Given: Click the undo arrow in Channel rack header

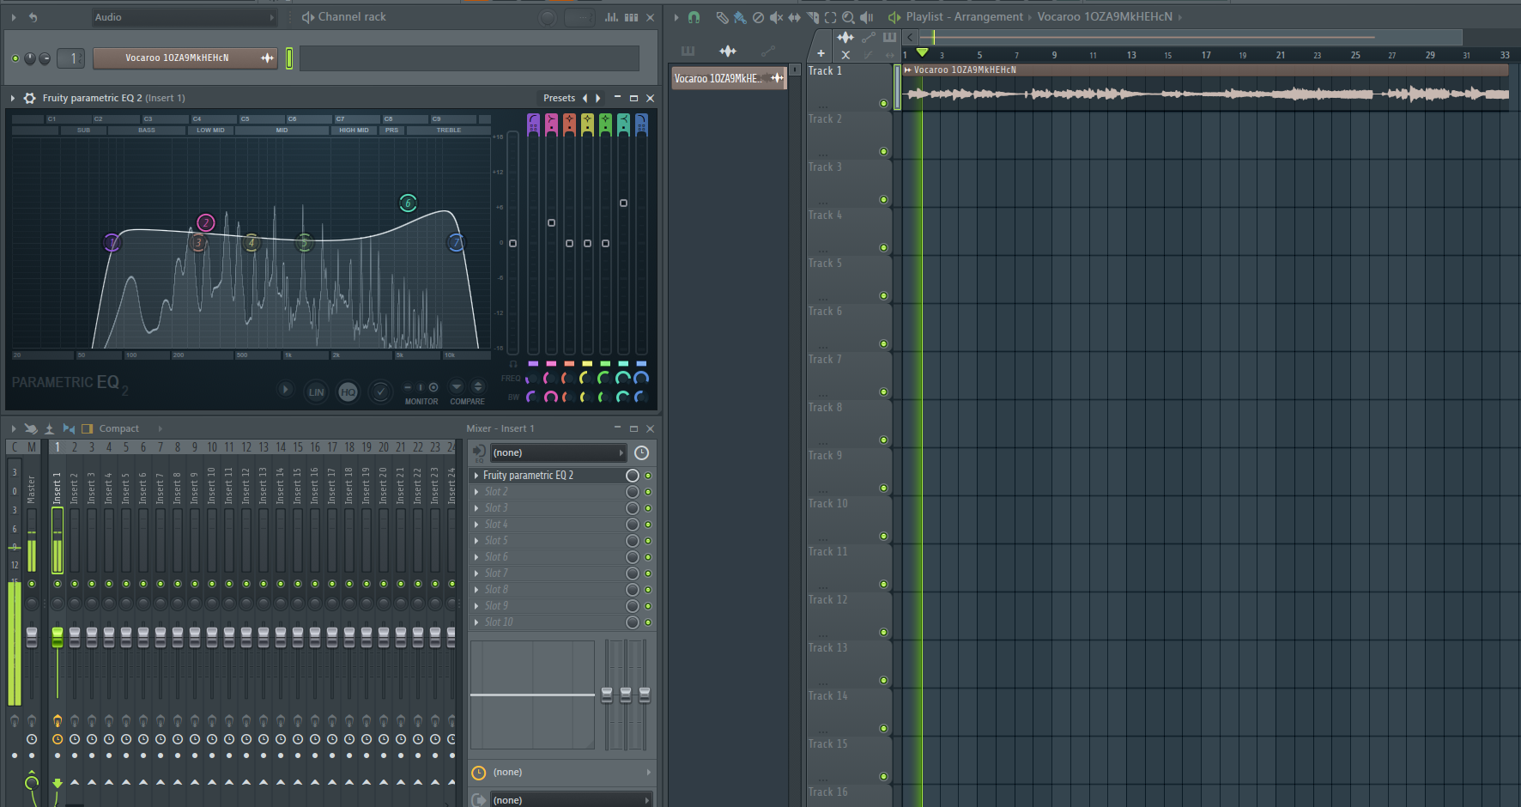Looking at the screenshot, I should [x=33, y=17].
